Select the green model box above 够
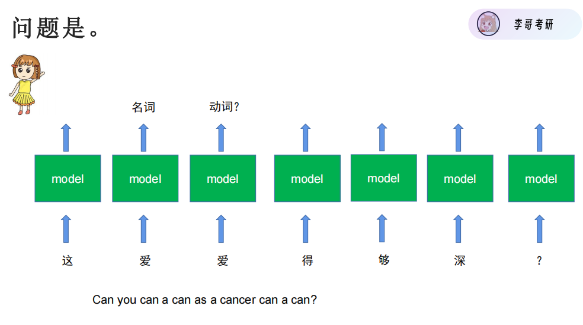 [383, 178]
